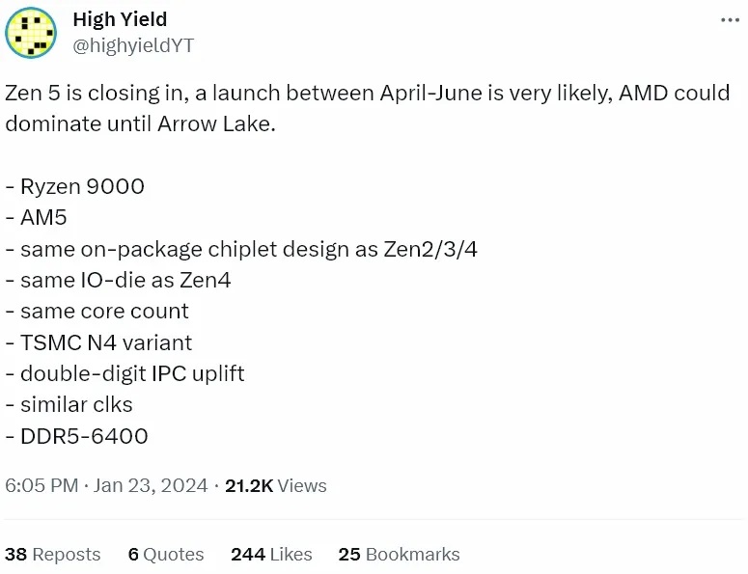Click the 'double-digit IPC uplift' line
The width and height of the screenshot is (748, 574).
(125, 373)
